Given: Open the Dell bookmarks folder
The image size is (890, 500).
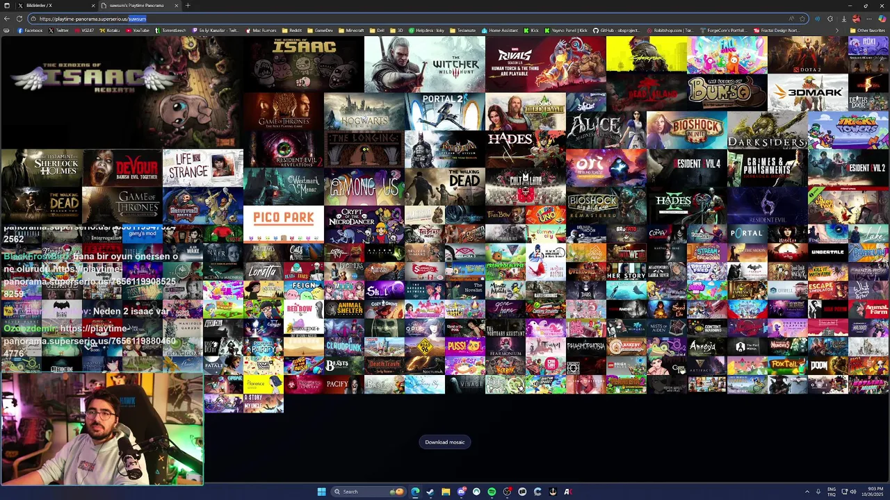Looking at the screenshot, I should click(377, 31).
